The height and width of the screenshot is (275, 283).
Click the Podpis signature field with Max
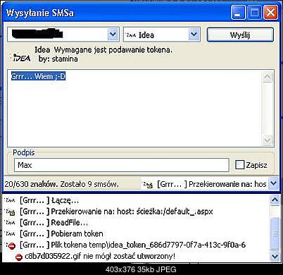(x=122, y=165)
